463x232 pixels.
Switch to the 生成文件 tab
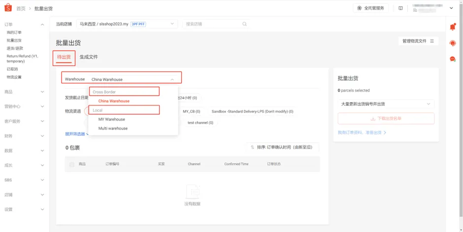pyautogui.click(x=89, y=57)
